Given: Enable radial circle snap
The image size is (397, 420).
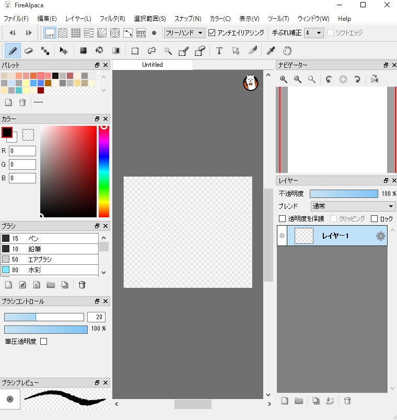Looking at the screenshot, I should pos(115,33).
